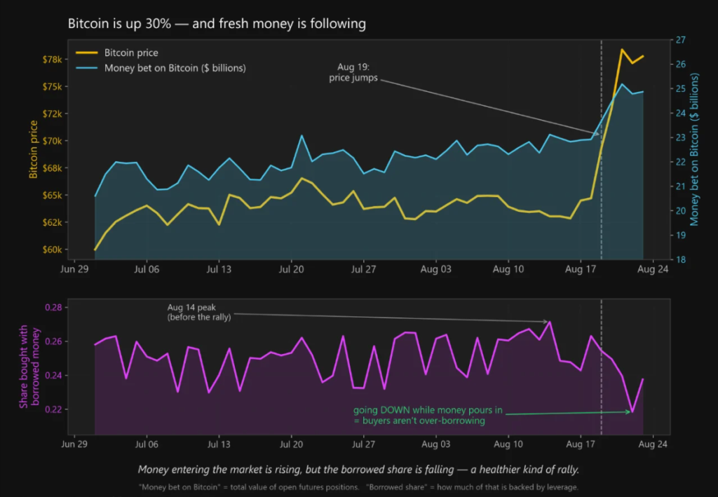Click "Aug 24" under the price chart
This screenshot has height=497, width=718.
coord(653,269)
